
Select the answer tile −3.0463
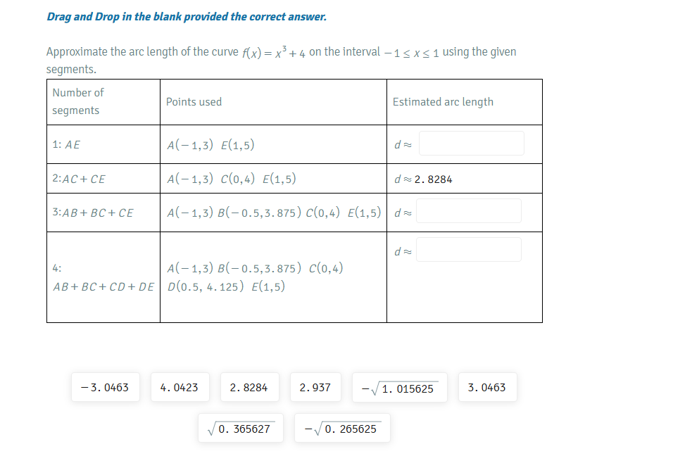coord(105,387)
